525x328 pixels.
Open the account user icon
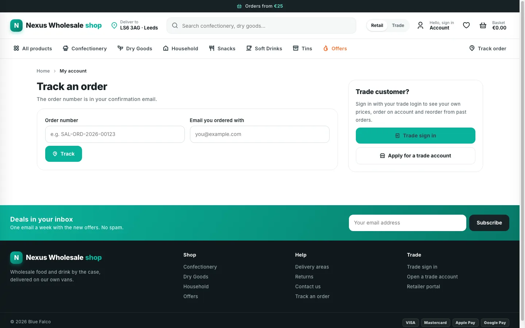tap(420, 25)
